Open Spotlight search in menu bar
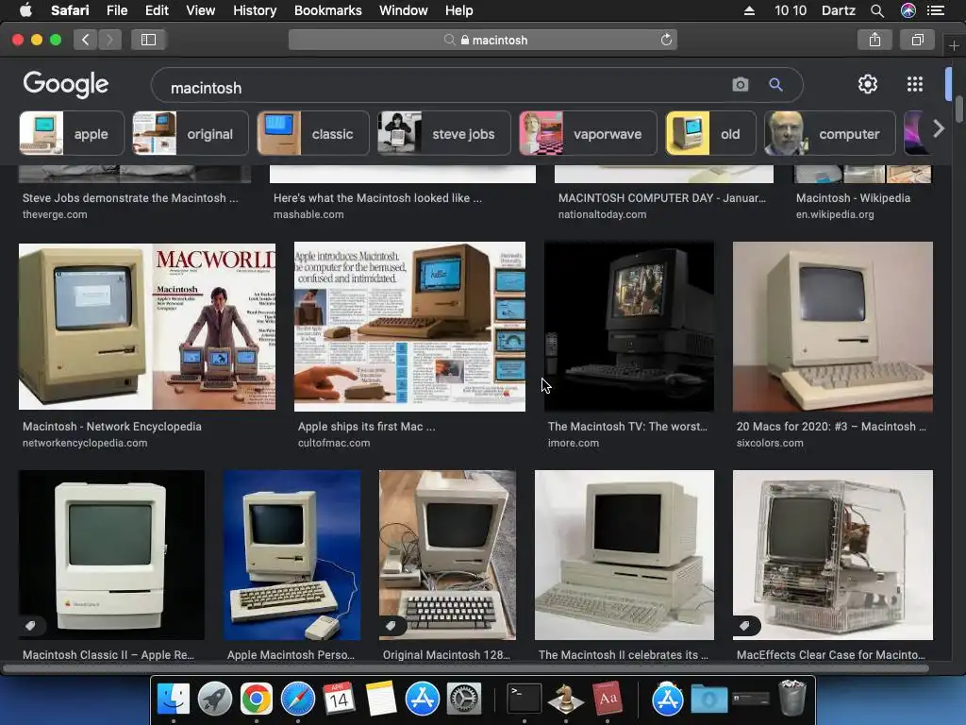 pyautogui.click(x=877, y=10)
